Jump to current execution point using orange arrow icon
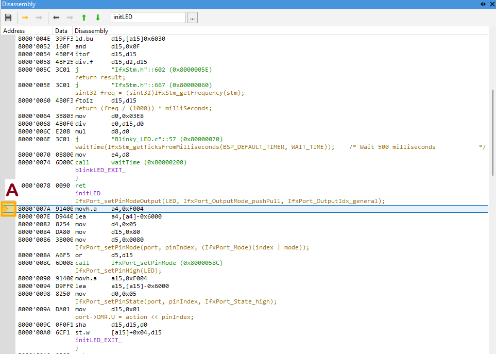Image resolution: width=496 pixels, height=354 pixels. [24, 17]
